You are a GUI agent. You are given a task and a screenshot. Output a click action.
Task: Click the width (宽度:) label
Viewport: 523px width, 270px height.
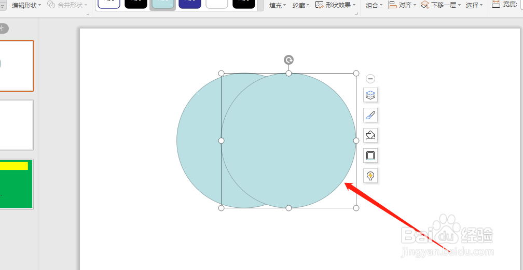tap(511, 4)
